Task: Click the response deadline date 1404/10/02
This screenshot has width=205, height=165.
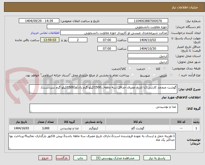Action: [x=148, y=40]
